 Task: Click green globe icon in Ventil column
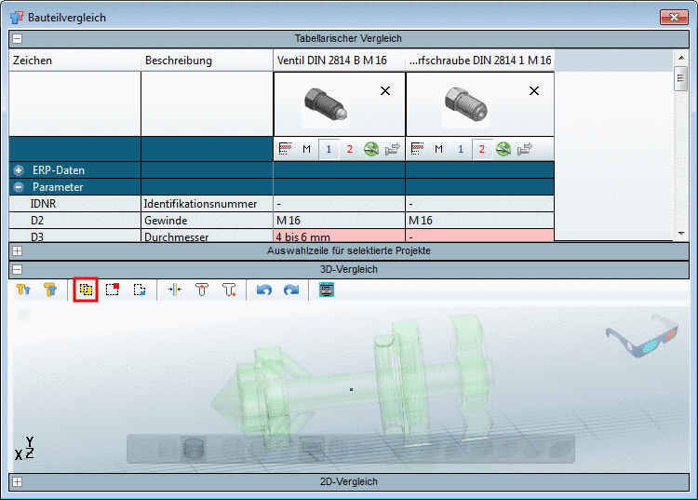pyautogui.click(x=371, y=149)
